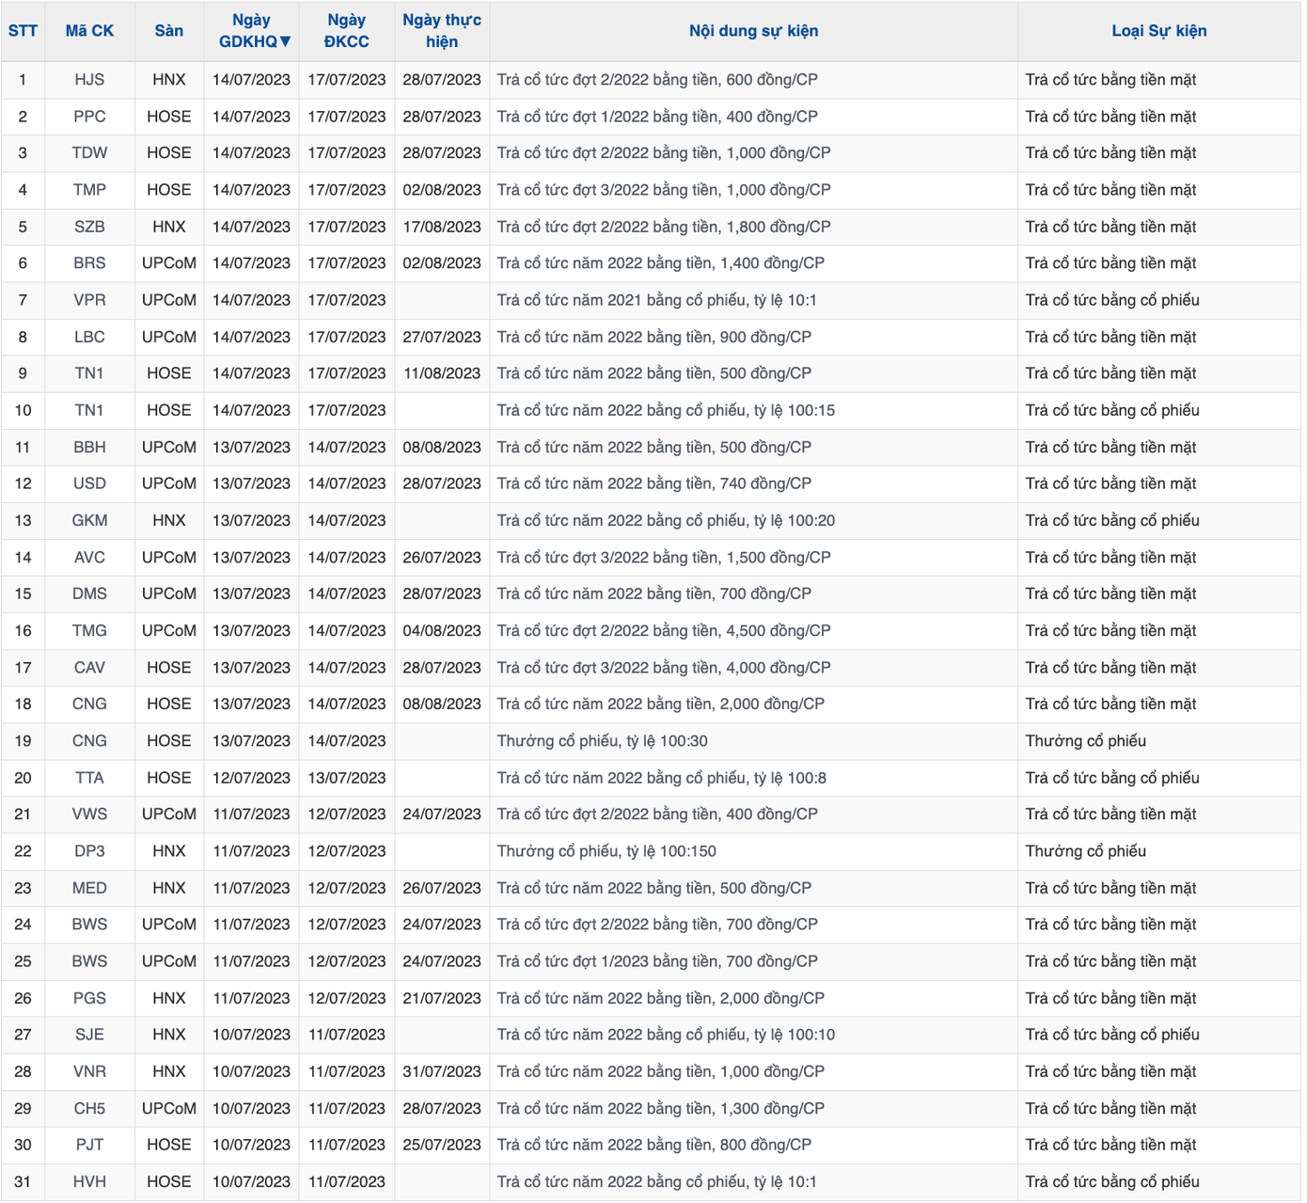Sort table by STT column header
Image resolution: width=1307 pixels, height=1203 pixels.
[23, 31]
